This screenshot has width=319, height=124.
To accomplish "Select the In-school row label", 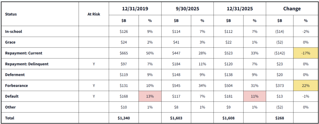I will click(x=14, y=31).
